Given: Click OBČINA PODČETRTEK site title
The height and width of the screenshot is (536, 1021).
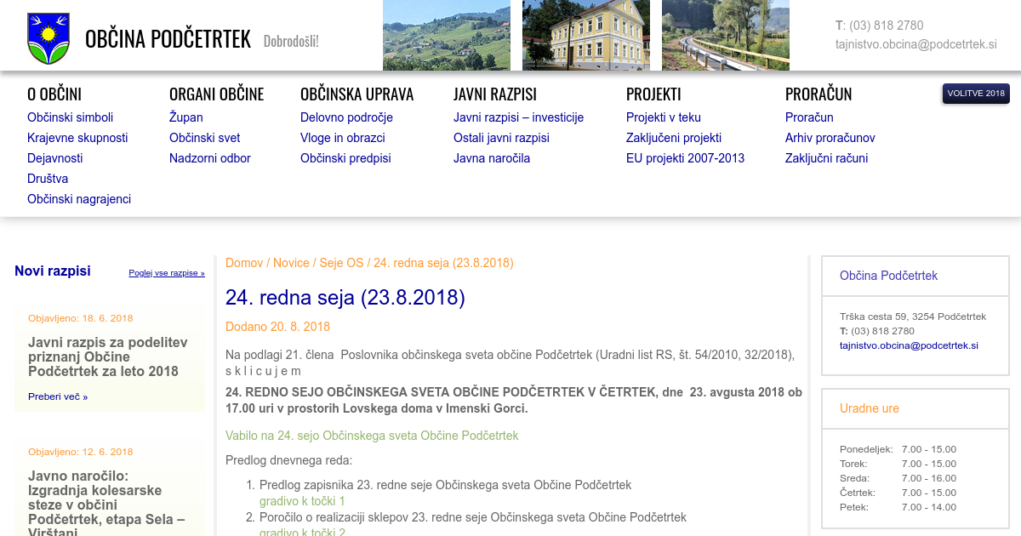Looking at the screenshot, I should pyautogui.click(x=168, y=39).
